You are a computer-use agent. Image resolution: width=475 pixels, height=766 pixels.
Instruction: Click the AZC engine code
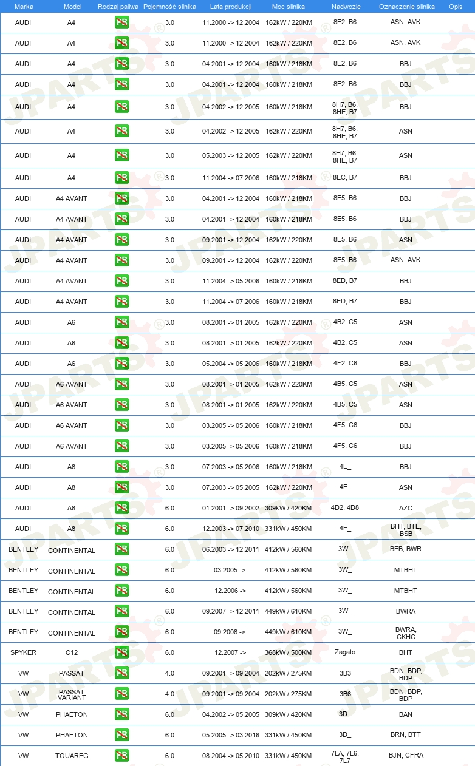pos(406,508)
